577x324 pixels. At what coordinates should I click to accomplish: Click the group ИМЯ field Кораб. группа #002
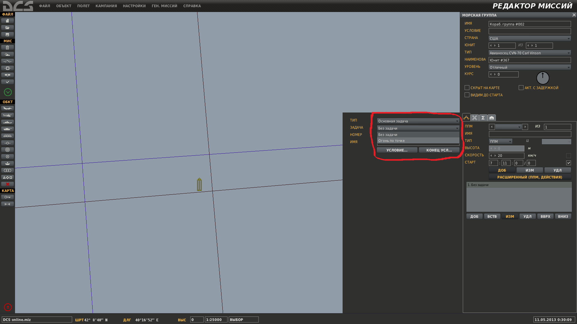[530, 24]
